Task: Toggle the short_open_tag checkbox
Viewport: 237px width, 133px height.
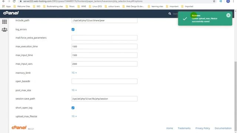Action: [73, 108]
